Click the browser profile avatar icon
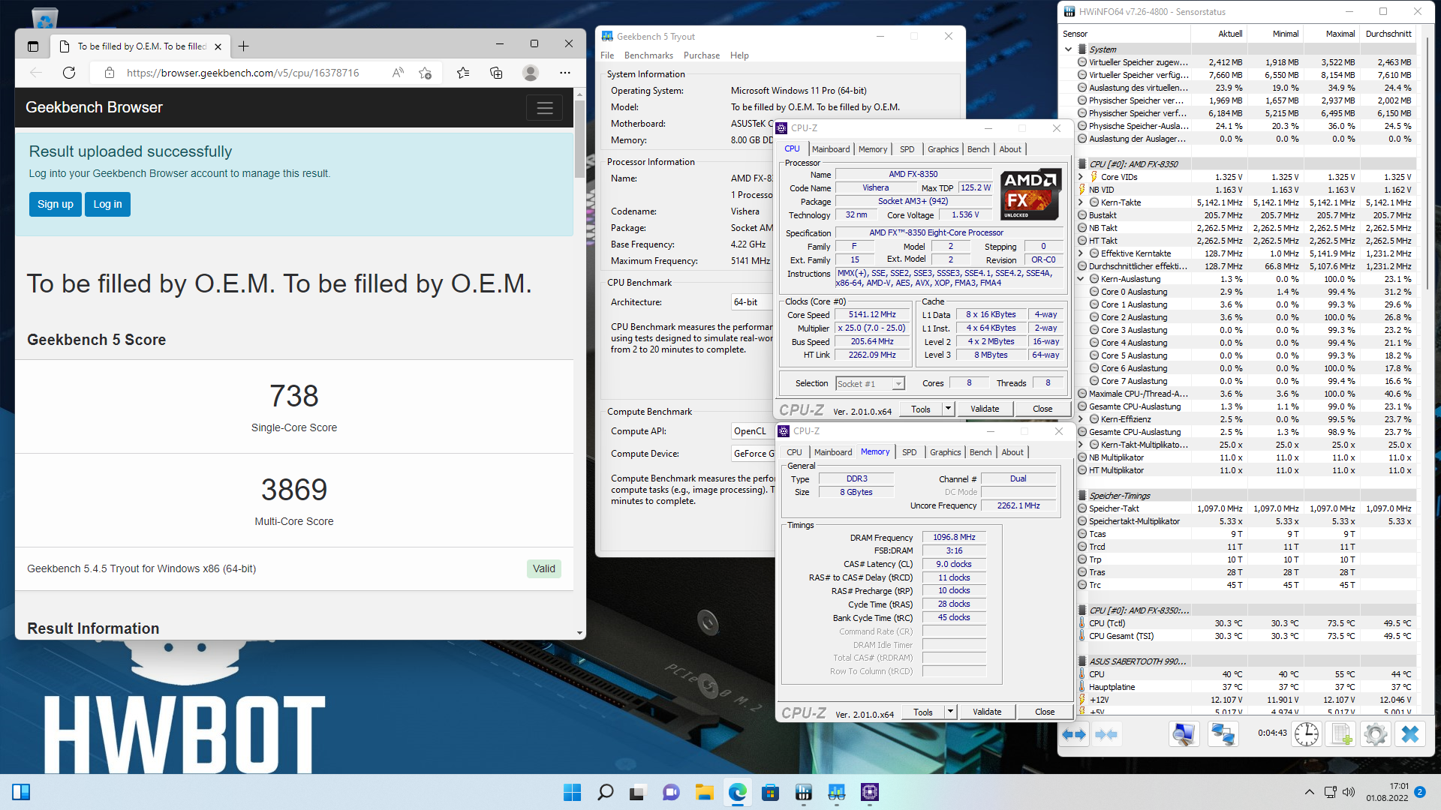 [x=531, y=73]
